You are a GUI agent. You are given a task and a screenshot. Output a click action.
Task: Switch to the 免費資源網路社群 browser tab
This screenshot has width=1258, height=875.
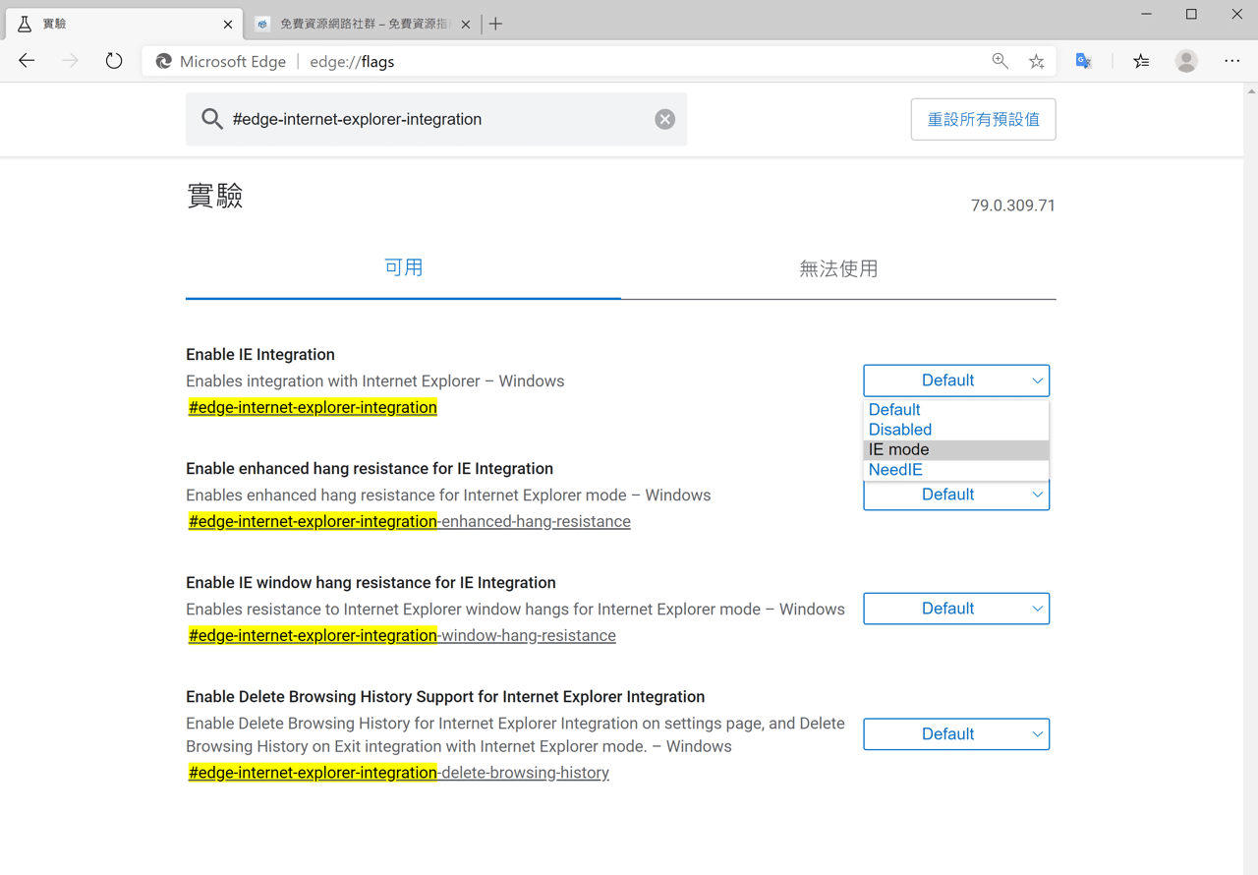[x=362, y=24]
